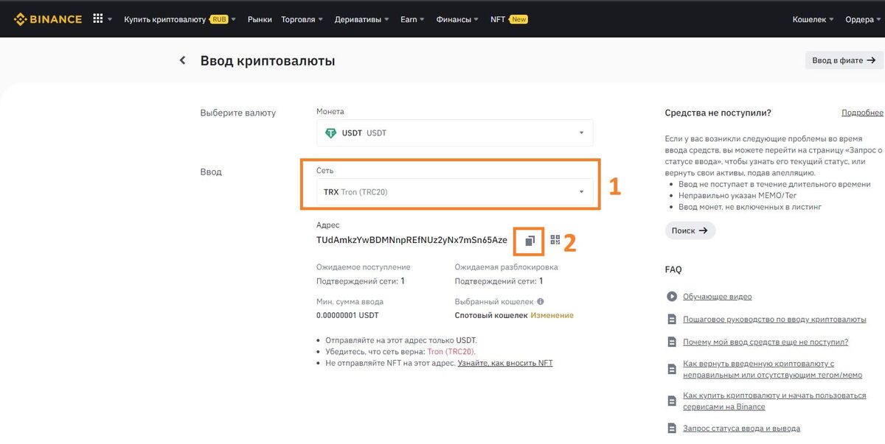Open Запрос статуса ввода и вывода link
The height and width of the screenshot is (444, 885).
tap(742, 428)
